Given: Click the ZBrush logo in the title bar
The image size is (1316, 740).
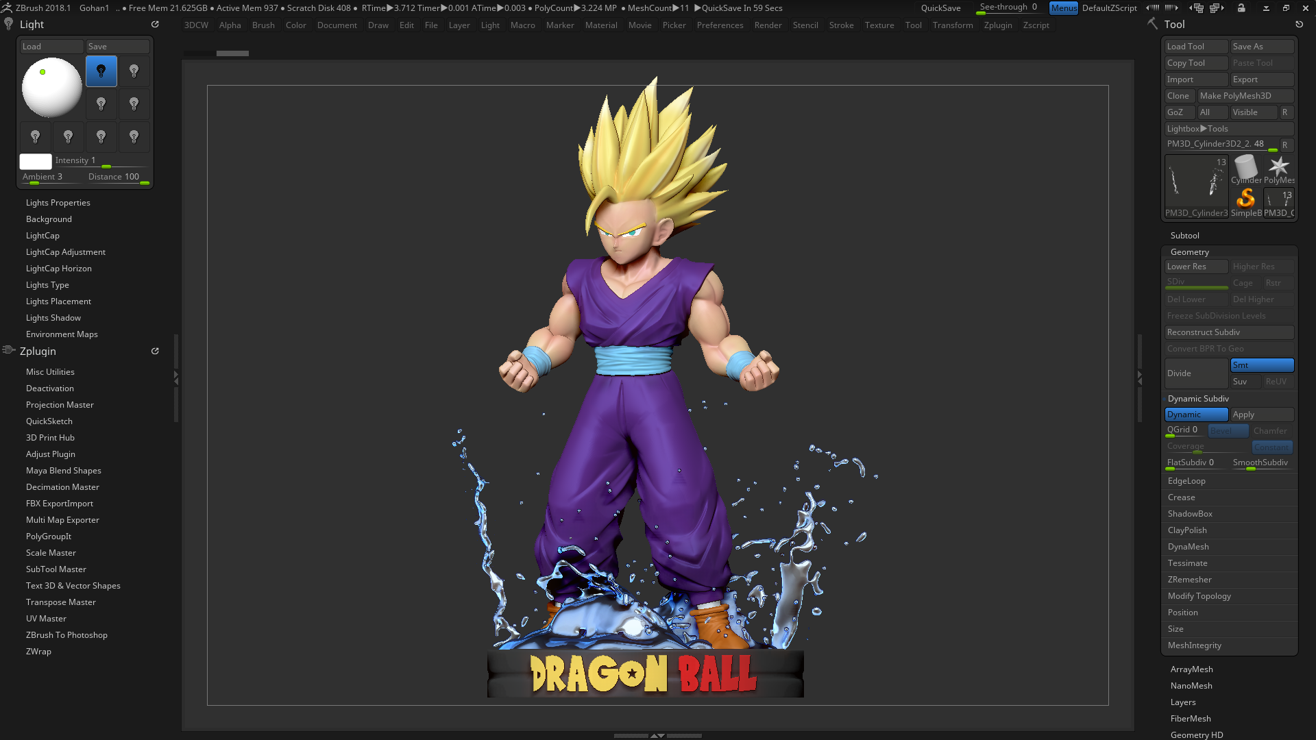Looking at the screenshot, I should pos(7,8).
